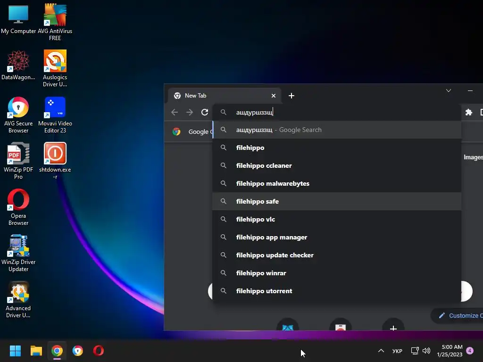
Task: Select 'ашдуршзщ - Google Search' suggestion
Action: point(337,130)
